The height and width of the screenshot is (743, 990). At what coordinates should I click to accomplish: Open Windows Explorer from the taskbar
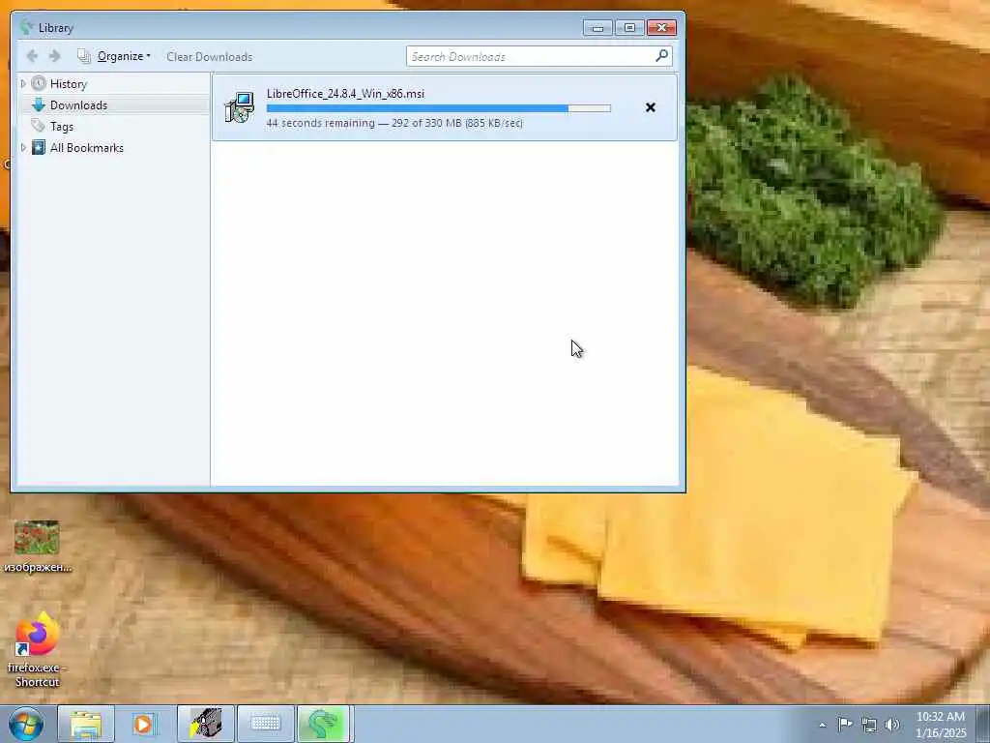86,724
